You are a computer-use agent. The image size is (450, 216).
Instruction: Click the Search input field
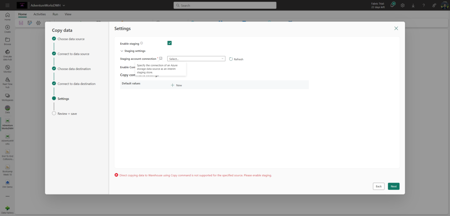click(225, 5)
